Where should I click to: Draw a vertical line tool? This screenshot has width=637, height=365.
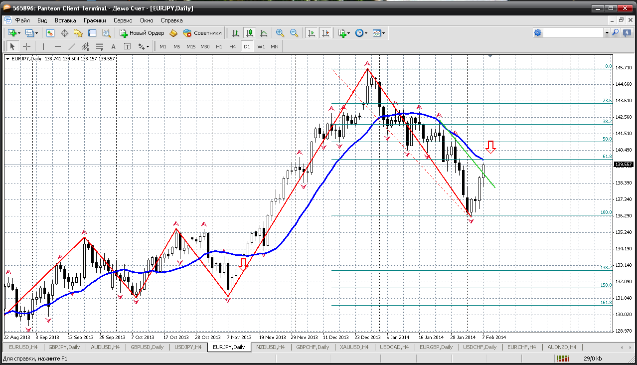[x=43, y=46]
